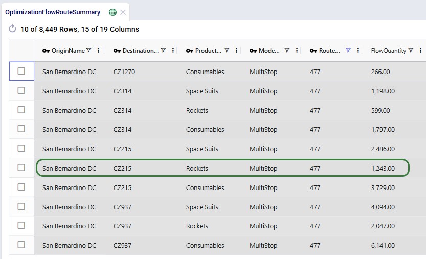Viewport: 426px width, 259px height.
Task: Sort by FlowQuantity column header
Action: tap(389, 51)
